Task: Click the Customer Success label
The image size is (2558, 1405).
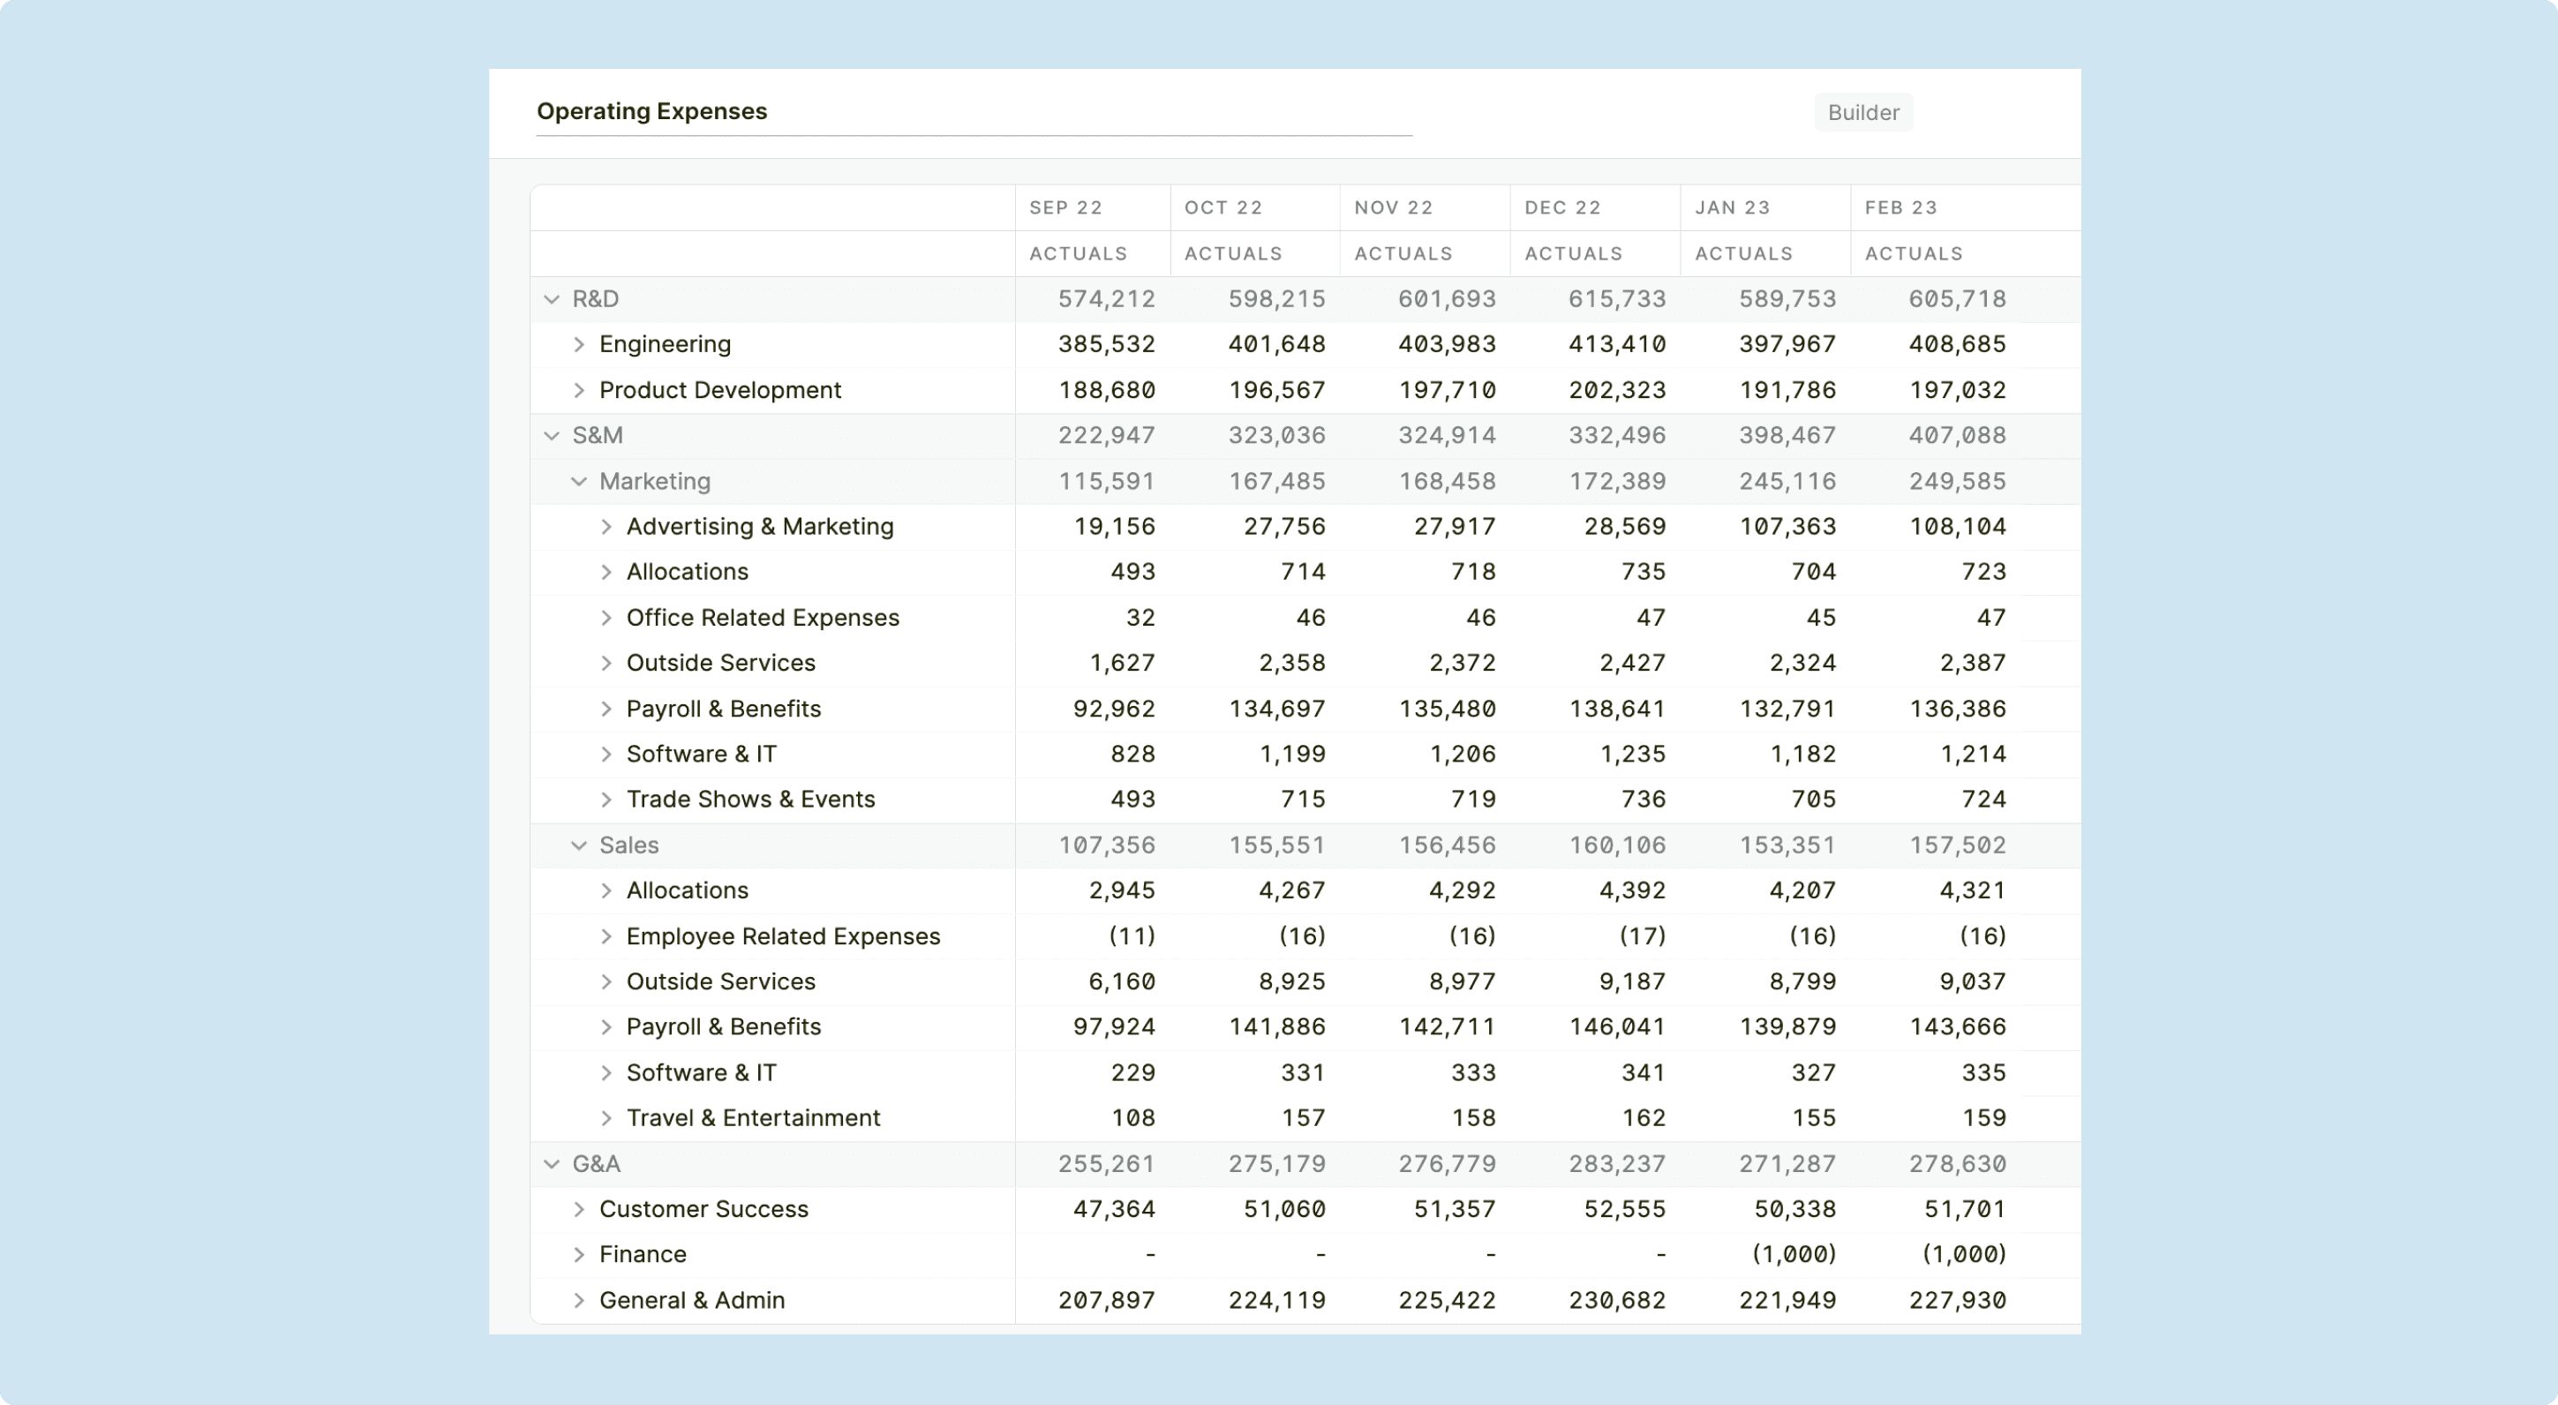Action: 704,1209
